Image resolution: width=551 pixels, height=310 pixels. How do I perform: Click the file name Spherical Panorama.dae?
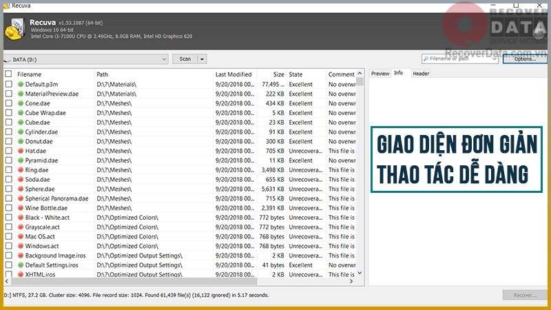56,198
